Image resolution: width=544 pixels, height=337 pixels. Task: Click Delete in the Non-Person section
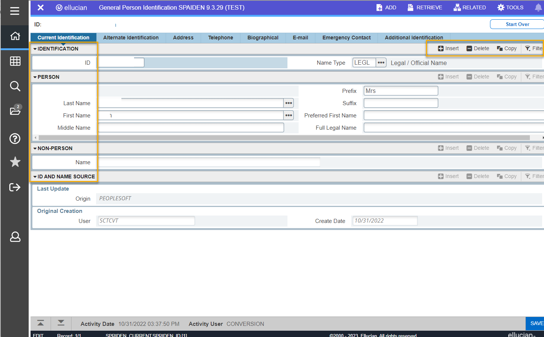478,148
